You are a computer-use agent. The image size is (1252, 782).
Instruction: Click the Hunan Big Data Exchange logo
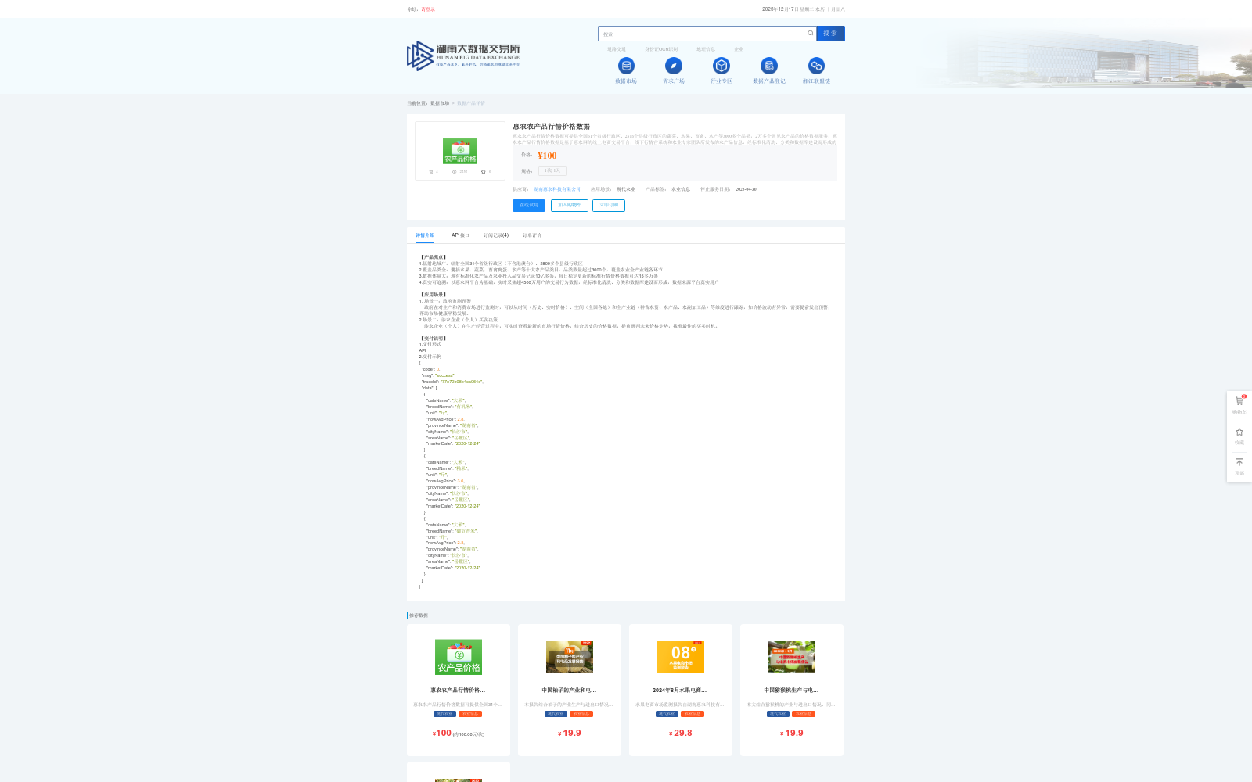point(463,56)
